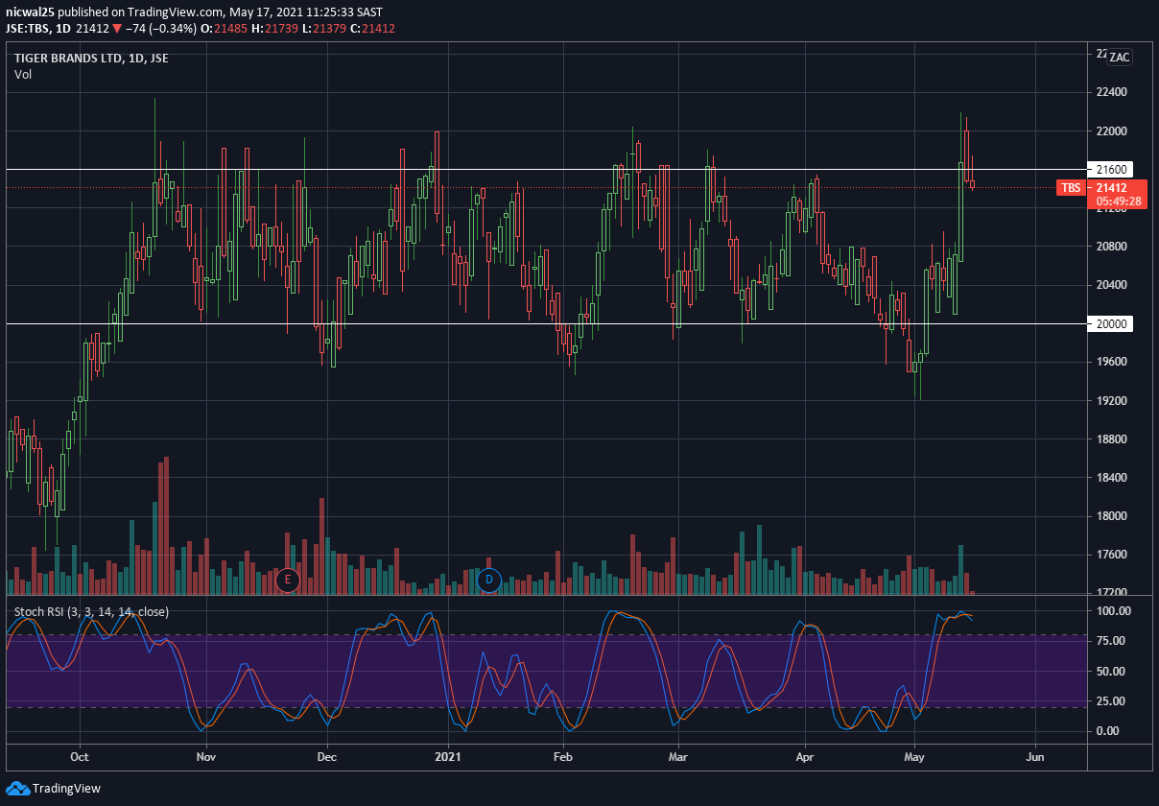1159x806 pixels.
Task: Click the Mar label on the time axis
Action: pos(678,756)
